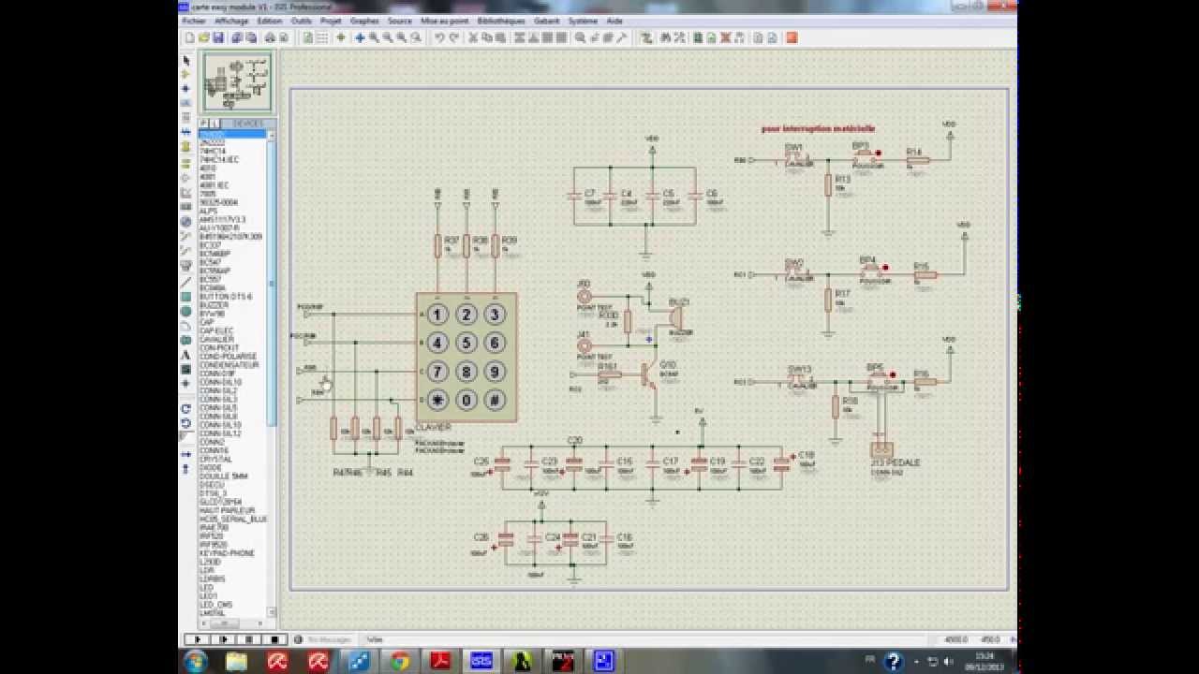Open the Affichage menu

[231, 21]
